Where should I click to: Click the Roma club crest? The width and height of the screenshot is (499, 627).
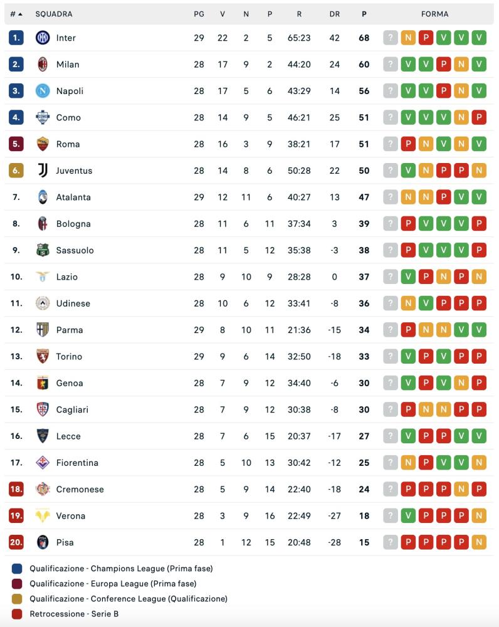(x=43, y=144)
